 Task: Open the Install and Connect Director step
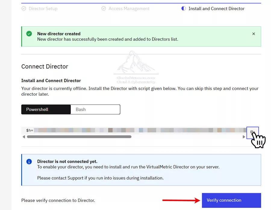coord(216,9)
